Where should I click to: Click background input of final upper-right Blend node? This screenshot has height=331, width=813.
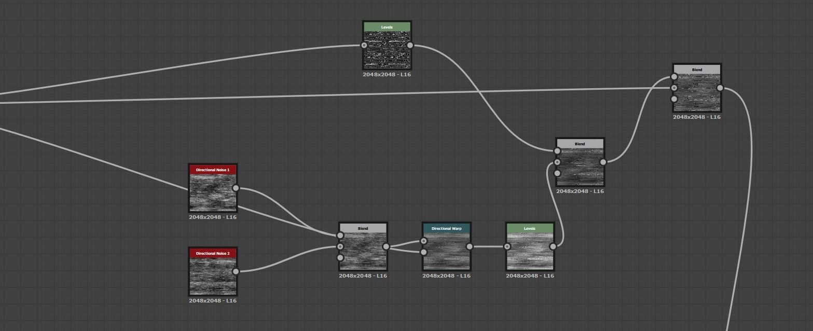pyautogui.click(x=674, y=88)
